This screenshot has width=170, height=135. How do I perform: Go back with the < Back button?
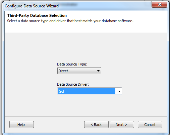pyautogui.click(x=96, y=124)
